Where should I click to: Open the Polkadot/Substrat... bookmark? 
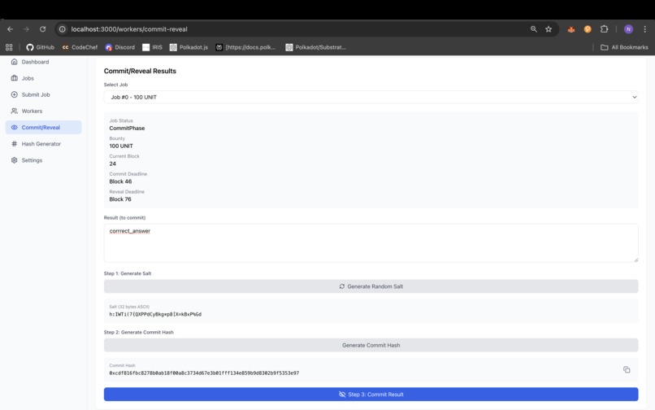pyautogui.click(x=316, y=47)
